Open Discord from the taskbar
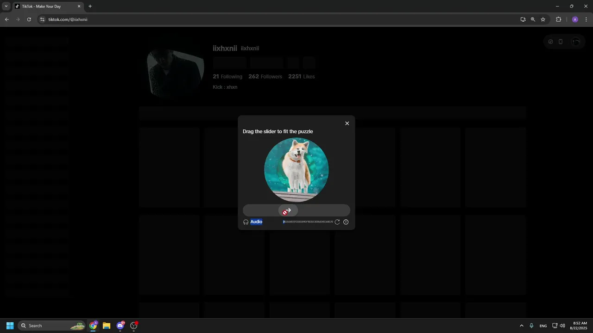This screenshot has height=333, width=593. point(120,326)
